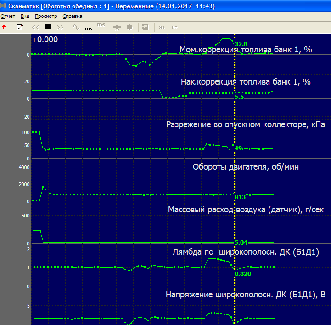Image resolution: width=331 pixels, height=325 pixels.
Task: Click the red return arrow icon
Action: tap(4, 27)
